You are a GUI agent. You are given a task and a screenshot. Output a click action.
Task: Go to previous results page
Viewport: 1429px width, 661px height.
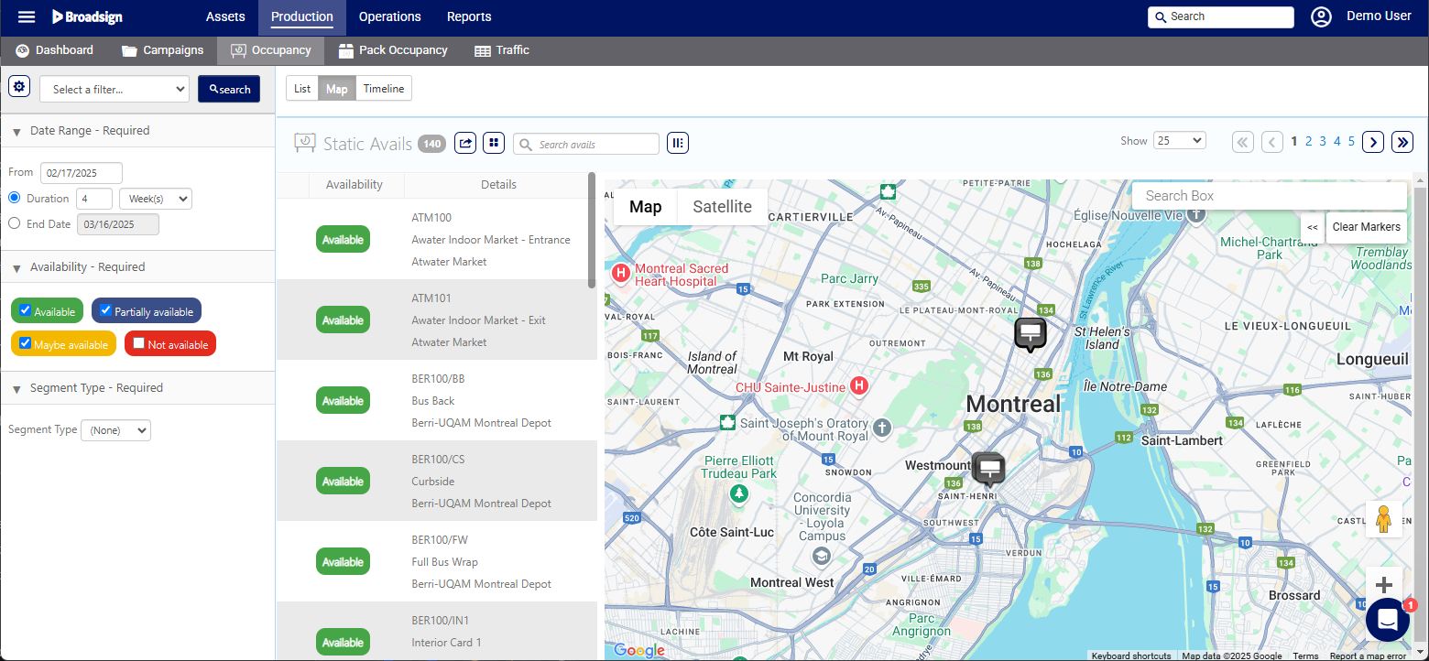pos(1272,142)
